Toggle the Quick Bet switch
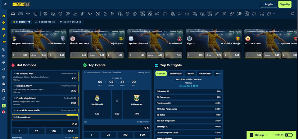298x139 pixels. click(x=289, y=135)
